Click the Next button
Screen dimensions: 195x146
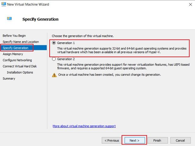135,141
